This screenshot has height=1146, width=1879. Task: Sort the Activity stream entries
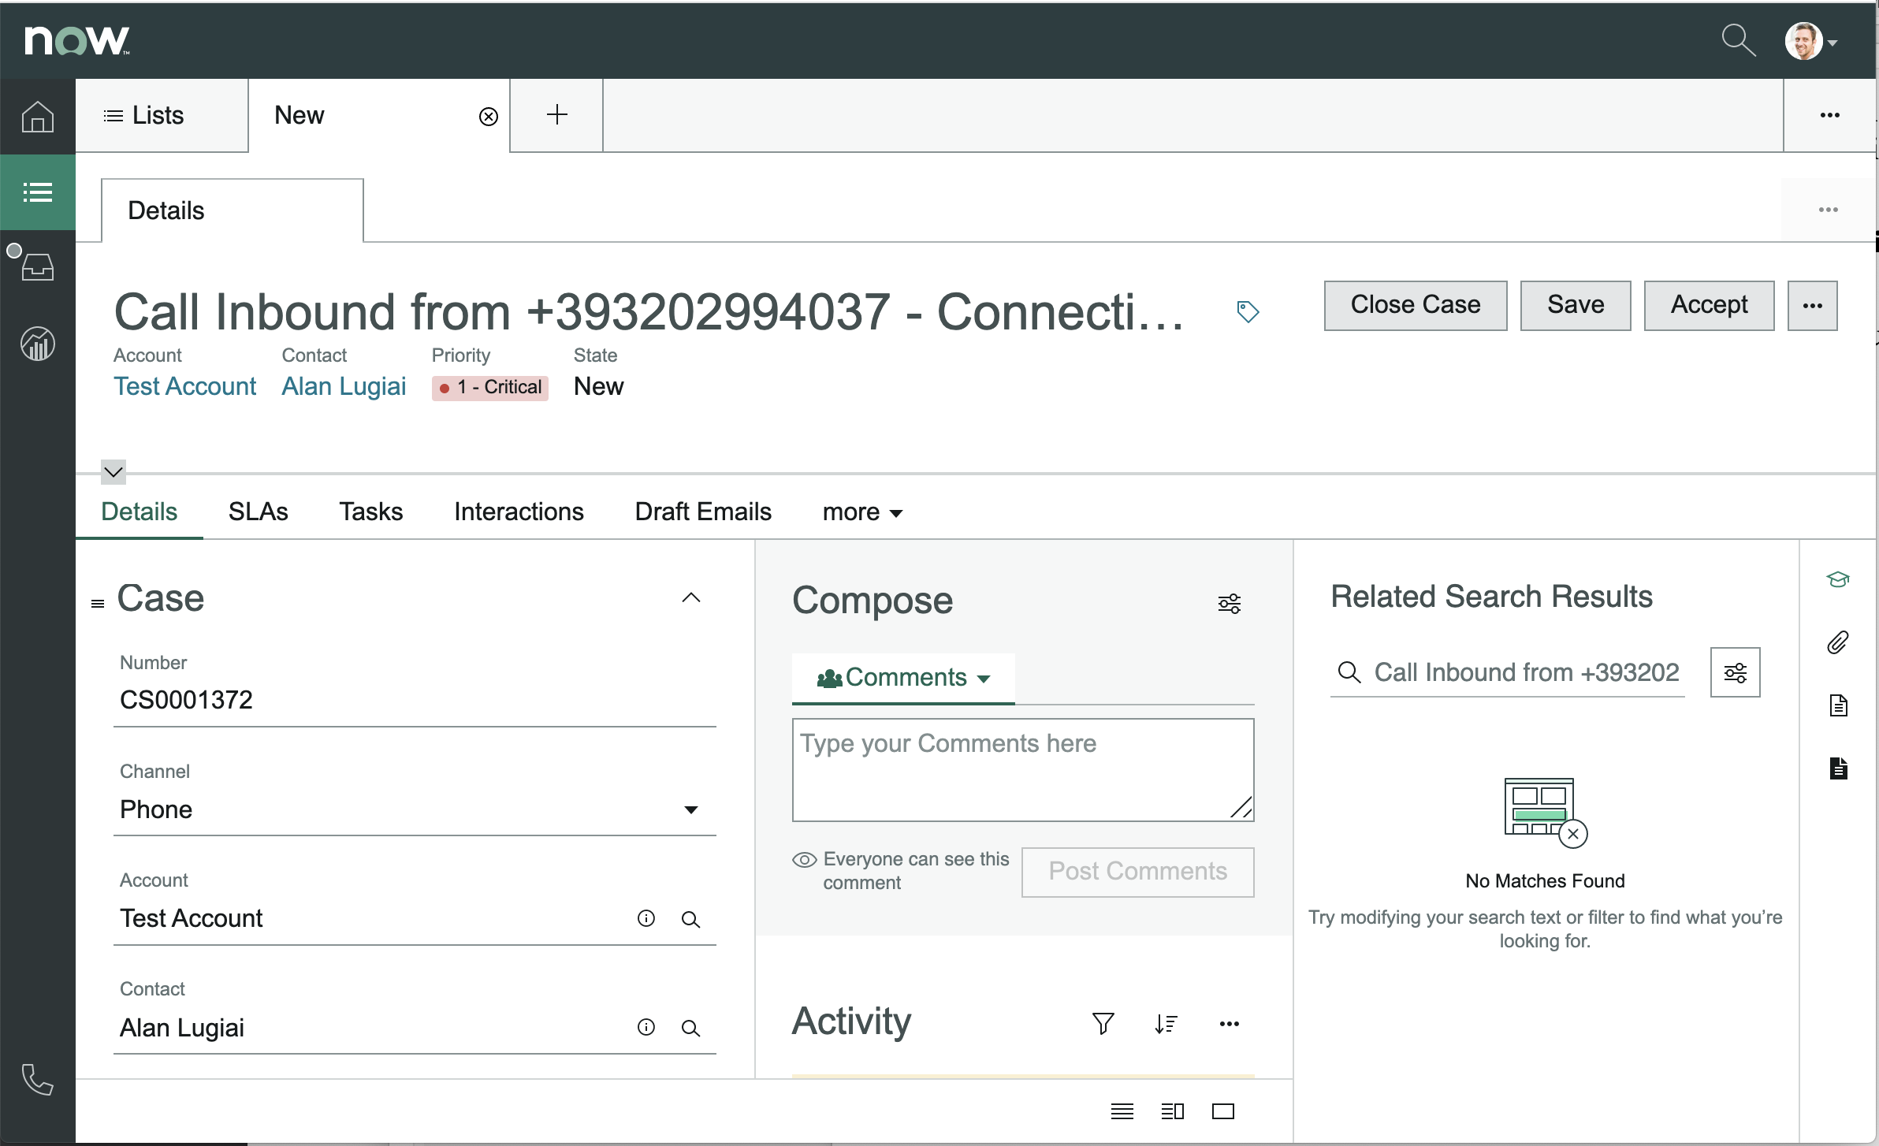pos(1166,1023)
